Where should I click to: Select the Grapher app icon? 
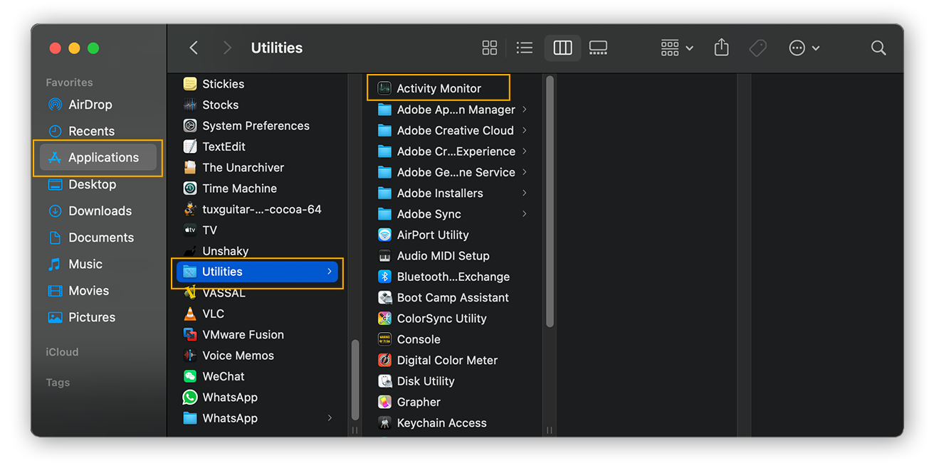[384, 402]
